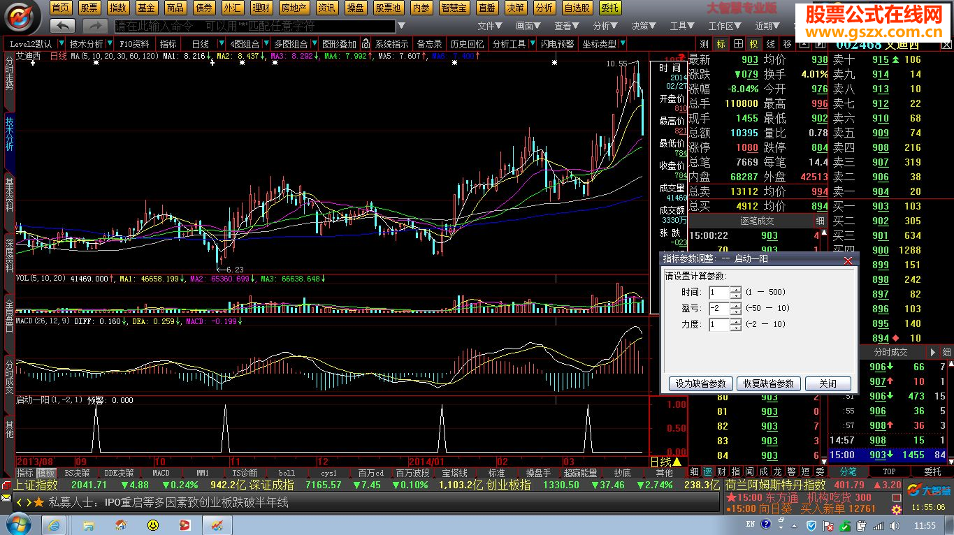954x535 pixels.
Task: Expand the 技术分析 dropdown arrow
Action: [x=111, y=44]
